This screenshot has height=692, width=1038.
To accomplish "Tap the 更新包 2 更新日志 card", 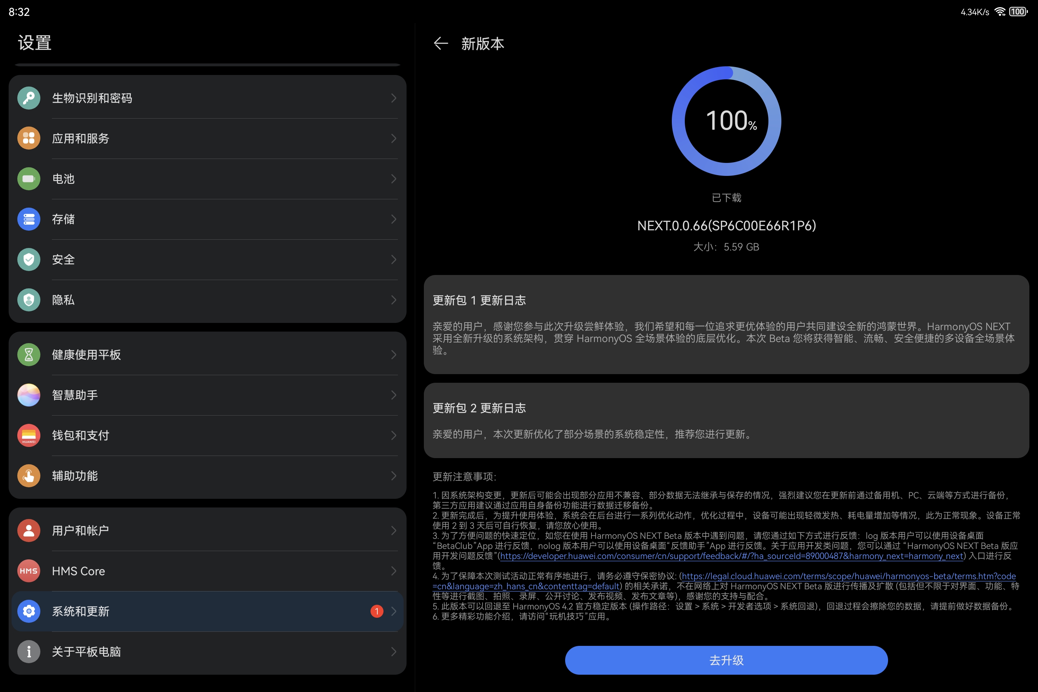I will coord(726,420).
